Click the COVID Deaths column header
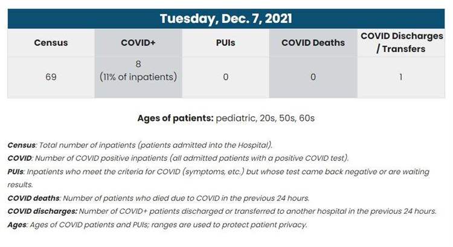 313,43
